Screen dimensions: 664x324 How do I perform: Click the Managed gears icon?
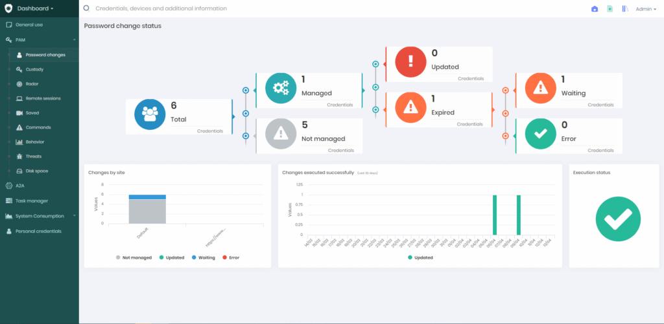pos(281,89)
